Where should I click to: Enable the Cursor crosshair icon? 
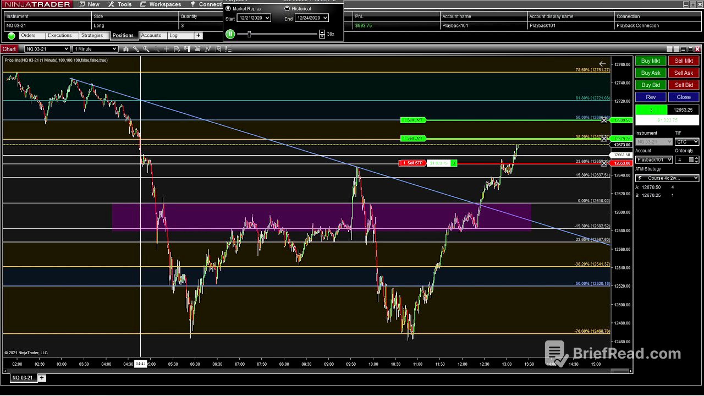click(x=167, y=50)
